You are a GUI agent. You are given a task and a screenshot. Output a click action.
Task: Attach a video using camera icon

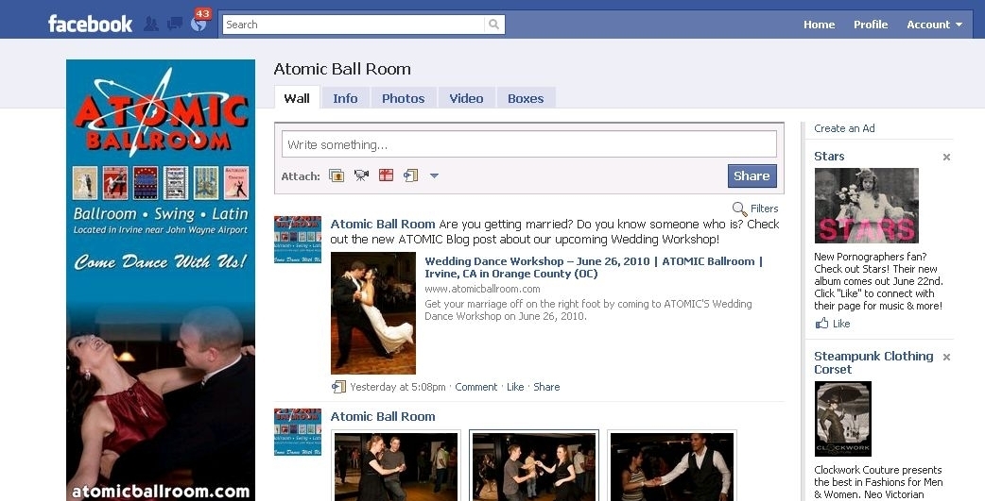[361, 175]
